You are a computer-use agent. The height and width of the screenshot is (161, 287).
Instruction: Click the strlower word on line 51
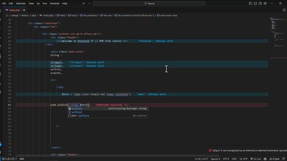[x=56, y=66]
